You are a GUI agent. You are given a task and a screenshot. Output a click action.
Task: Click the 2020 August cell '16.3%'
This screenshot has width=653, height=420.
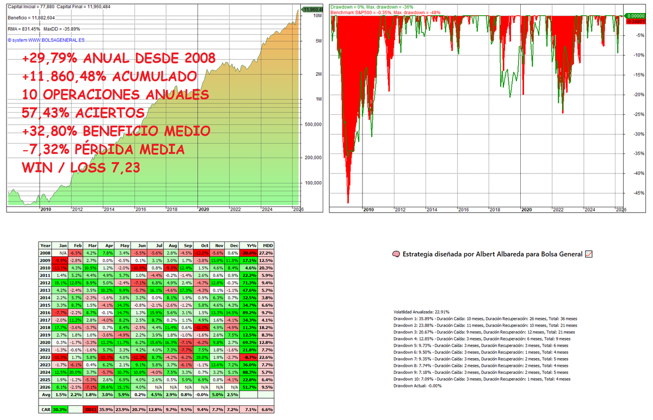coord(170,343)
